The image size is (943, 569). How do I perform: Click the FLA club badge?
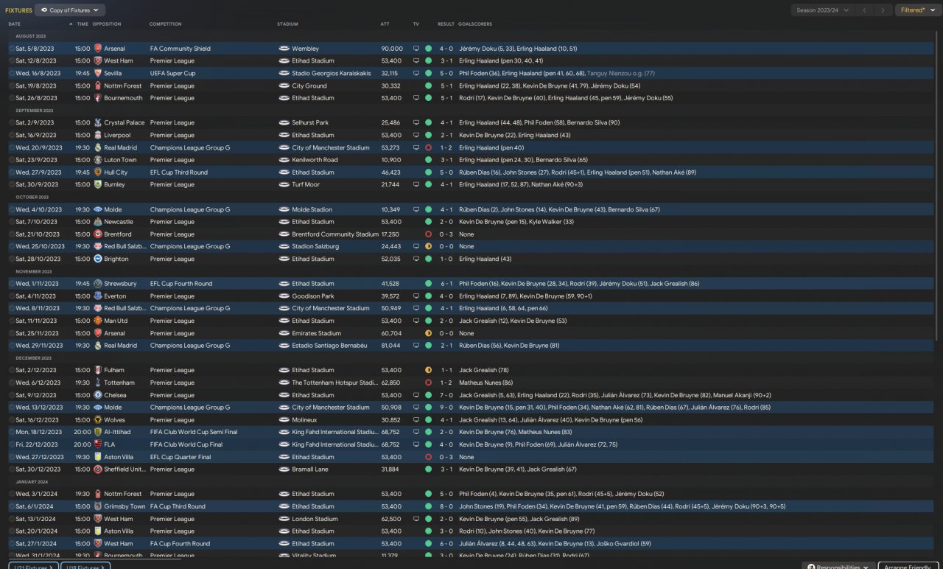click(x=98, y=445)
